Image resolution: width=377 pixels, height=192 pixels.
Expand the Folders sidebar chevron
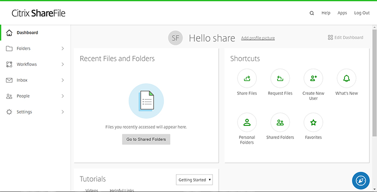[63, 48]
